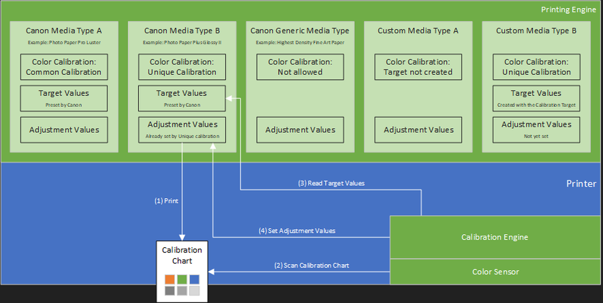Image resolution: width=603 pixels, height=303 pixels.
Task: Click the '(1) Print' step label
Action: [x=166, y=201]
